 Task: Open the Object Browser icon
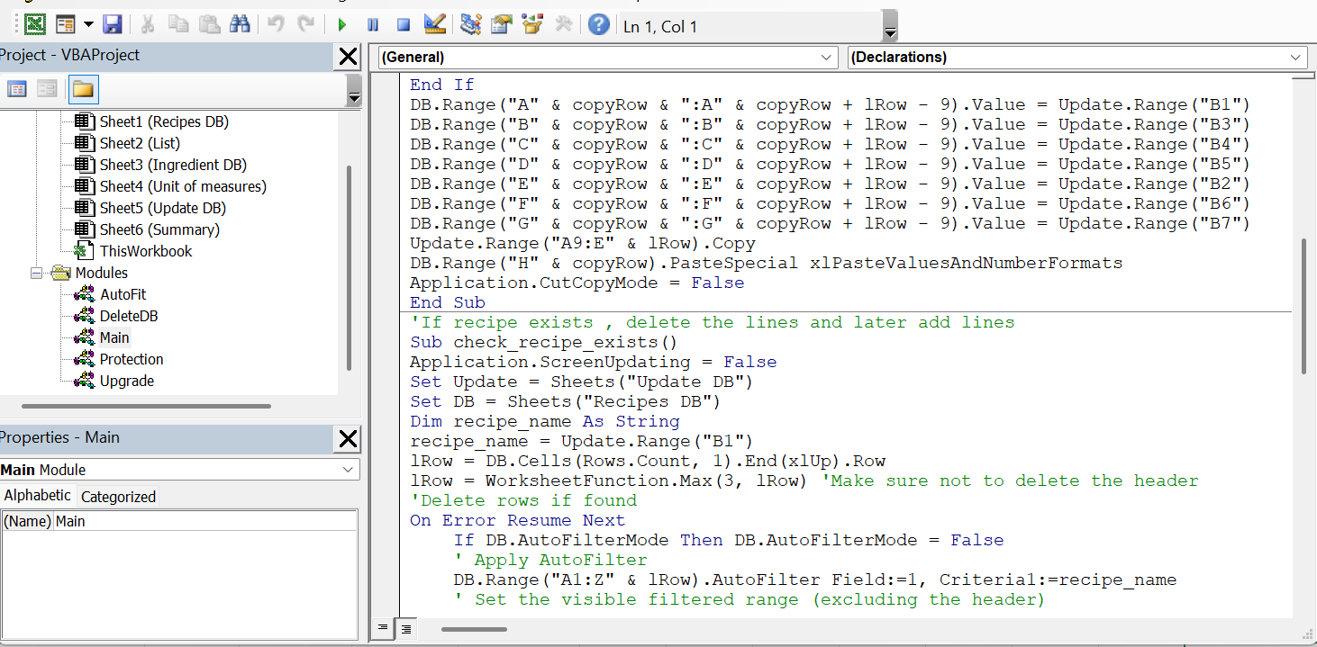click(x=533, y=25)
